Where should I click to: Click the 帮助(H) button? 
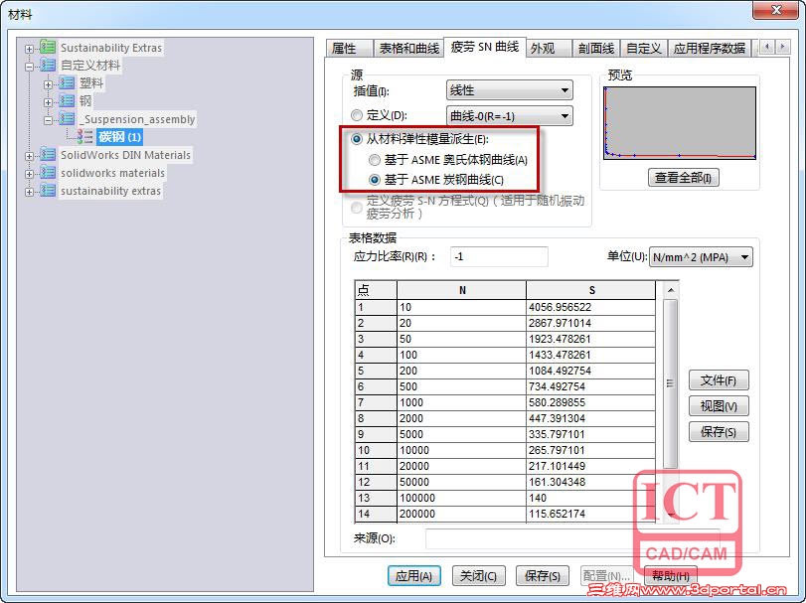tap(671, 576)
